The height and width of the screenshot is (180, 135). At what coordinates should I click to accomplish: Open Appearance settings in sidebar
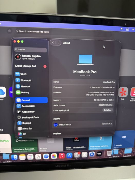tap(32, 112)
